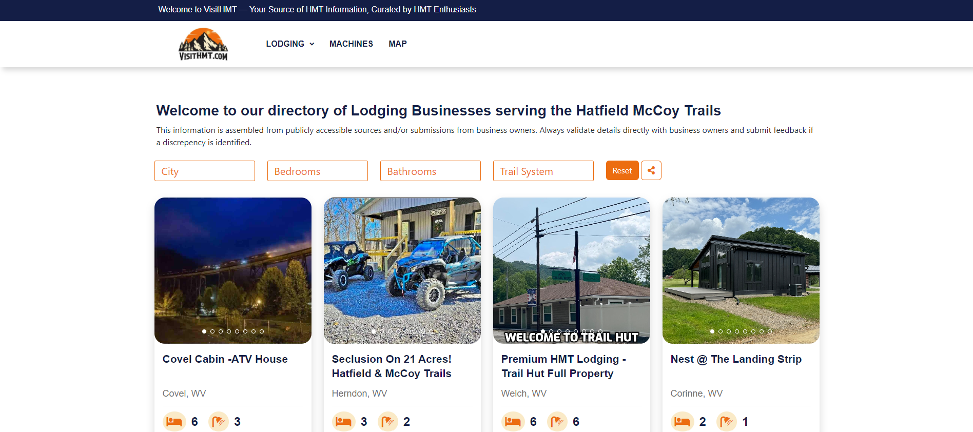Screen dimensions: 973x432
Task: Click the VisitHMT.com mountain logo
Action: pyautogui.click(x=203, y=44)
